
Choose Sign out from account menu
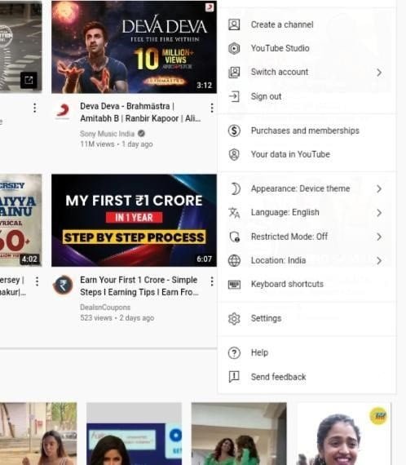[307, 96]
